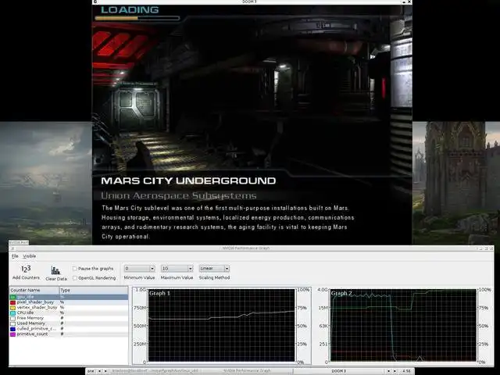The image size is (500, 375).
Task: Open the Scaling Method Linear dropdown
Action: [x=214, y=269]
